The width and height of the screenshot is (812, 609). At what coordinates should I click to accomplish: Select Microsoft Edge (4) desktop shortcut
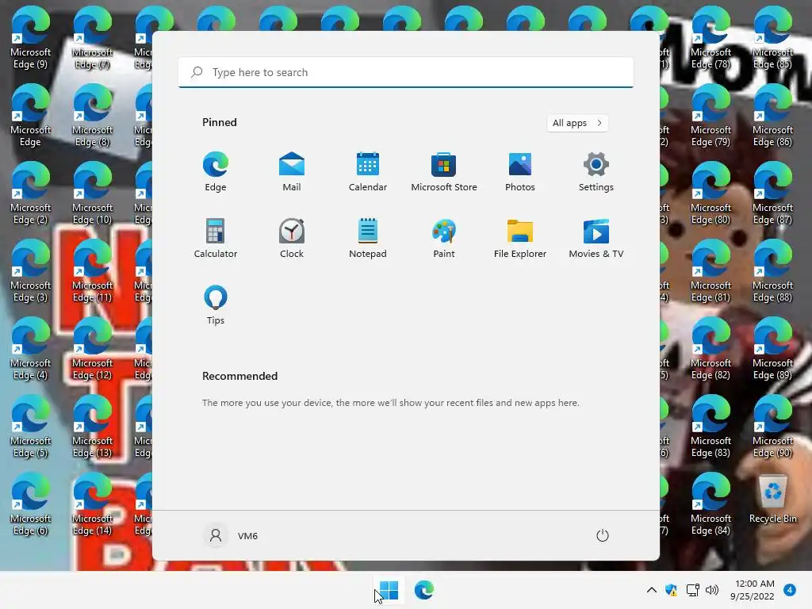(x=31, y=349)
